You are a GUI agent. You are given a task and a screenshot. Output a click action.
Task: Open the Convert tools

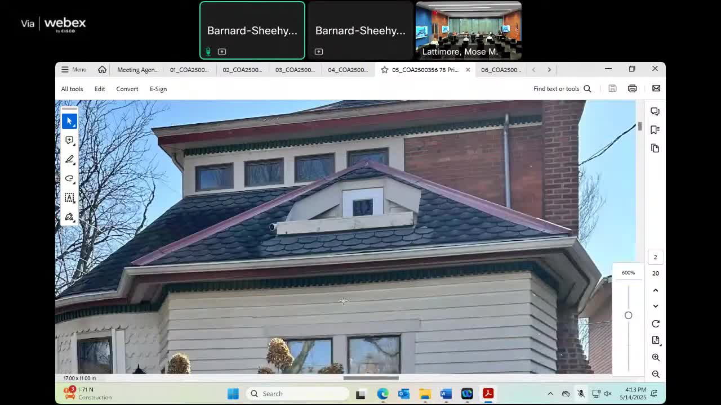[x=127, y=89]
